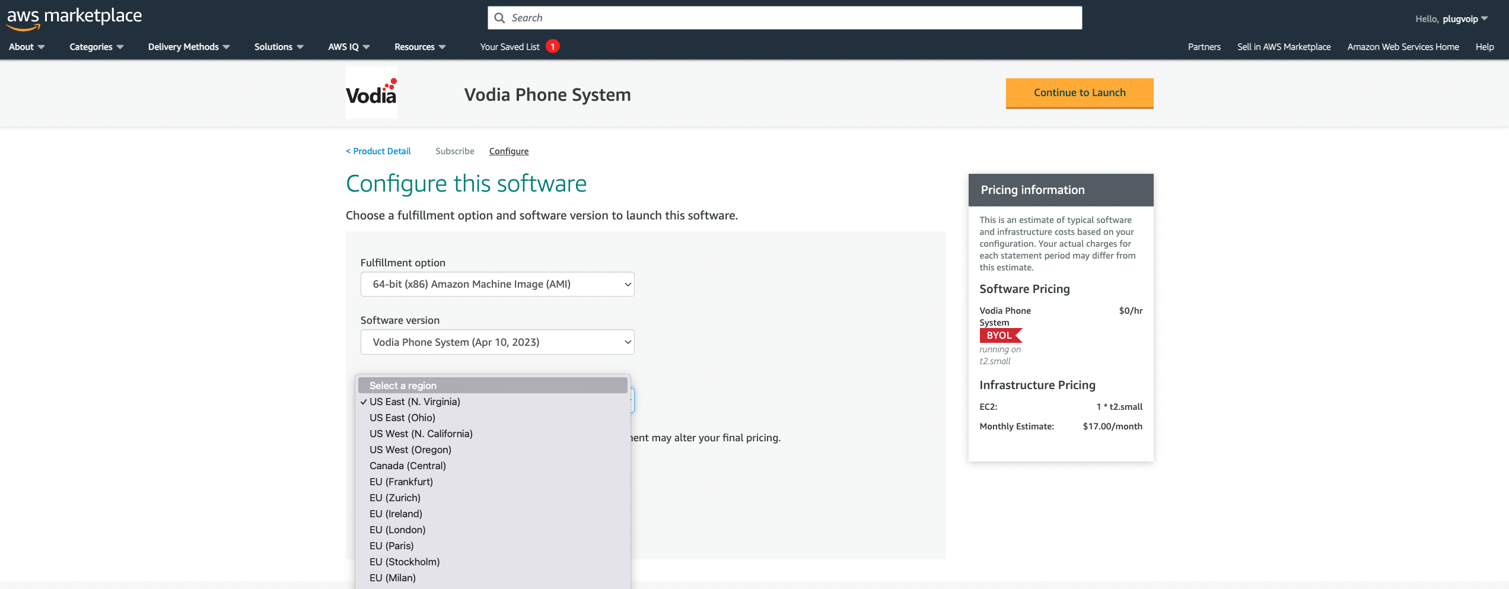The width and height of the screenshot is (1509, 589).
Task: Click the Vodia logo thumbnail
Action: 371,93
